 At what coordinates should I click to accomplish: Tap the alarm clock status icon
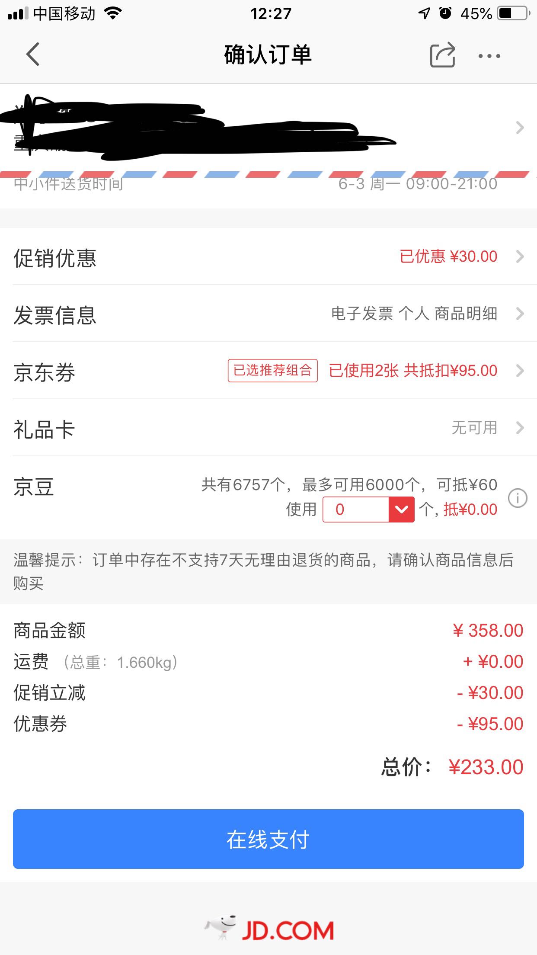click(445, 13)
